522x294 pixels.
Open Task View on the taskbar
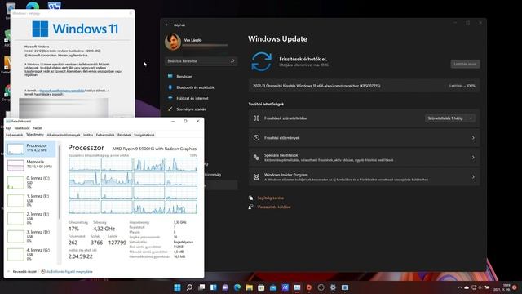click(201, 287)
